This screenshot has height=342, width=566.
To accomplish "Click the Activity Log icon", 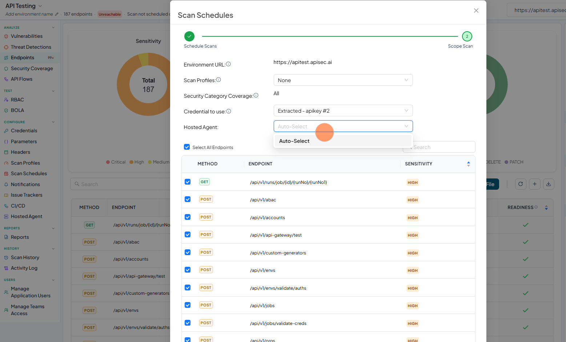I will pyautogui.click(x=6, y=268).
